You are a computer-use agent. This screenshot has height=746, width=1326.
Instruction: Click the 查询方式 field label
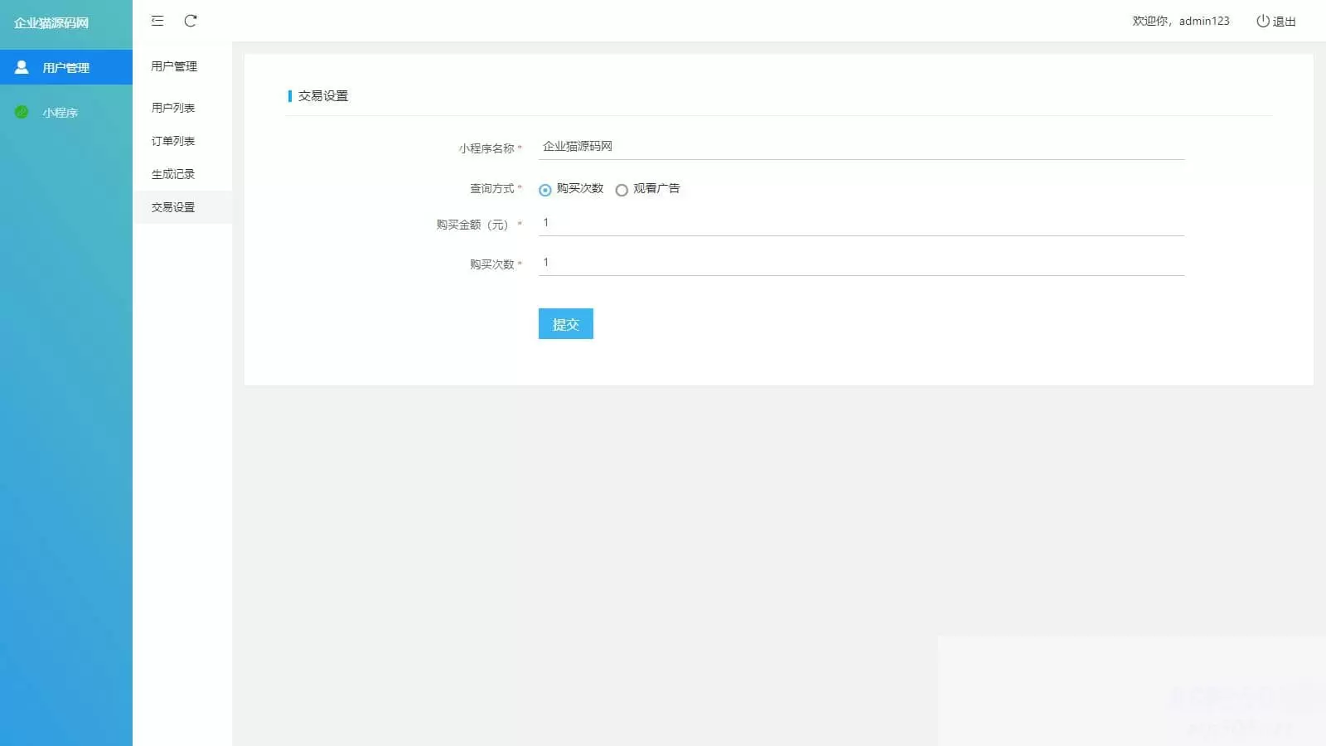pyautogui.click(x=492, y=189)
